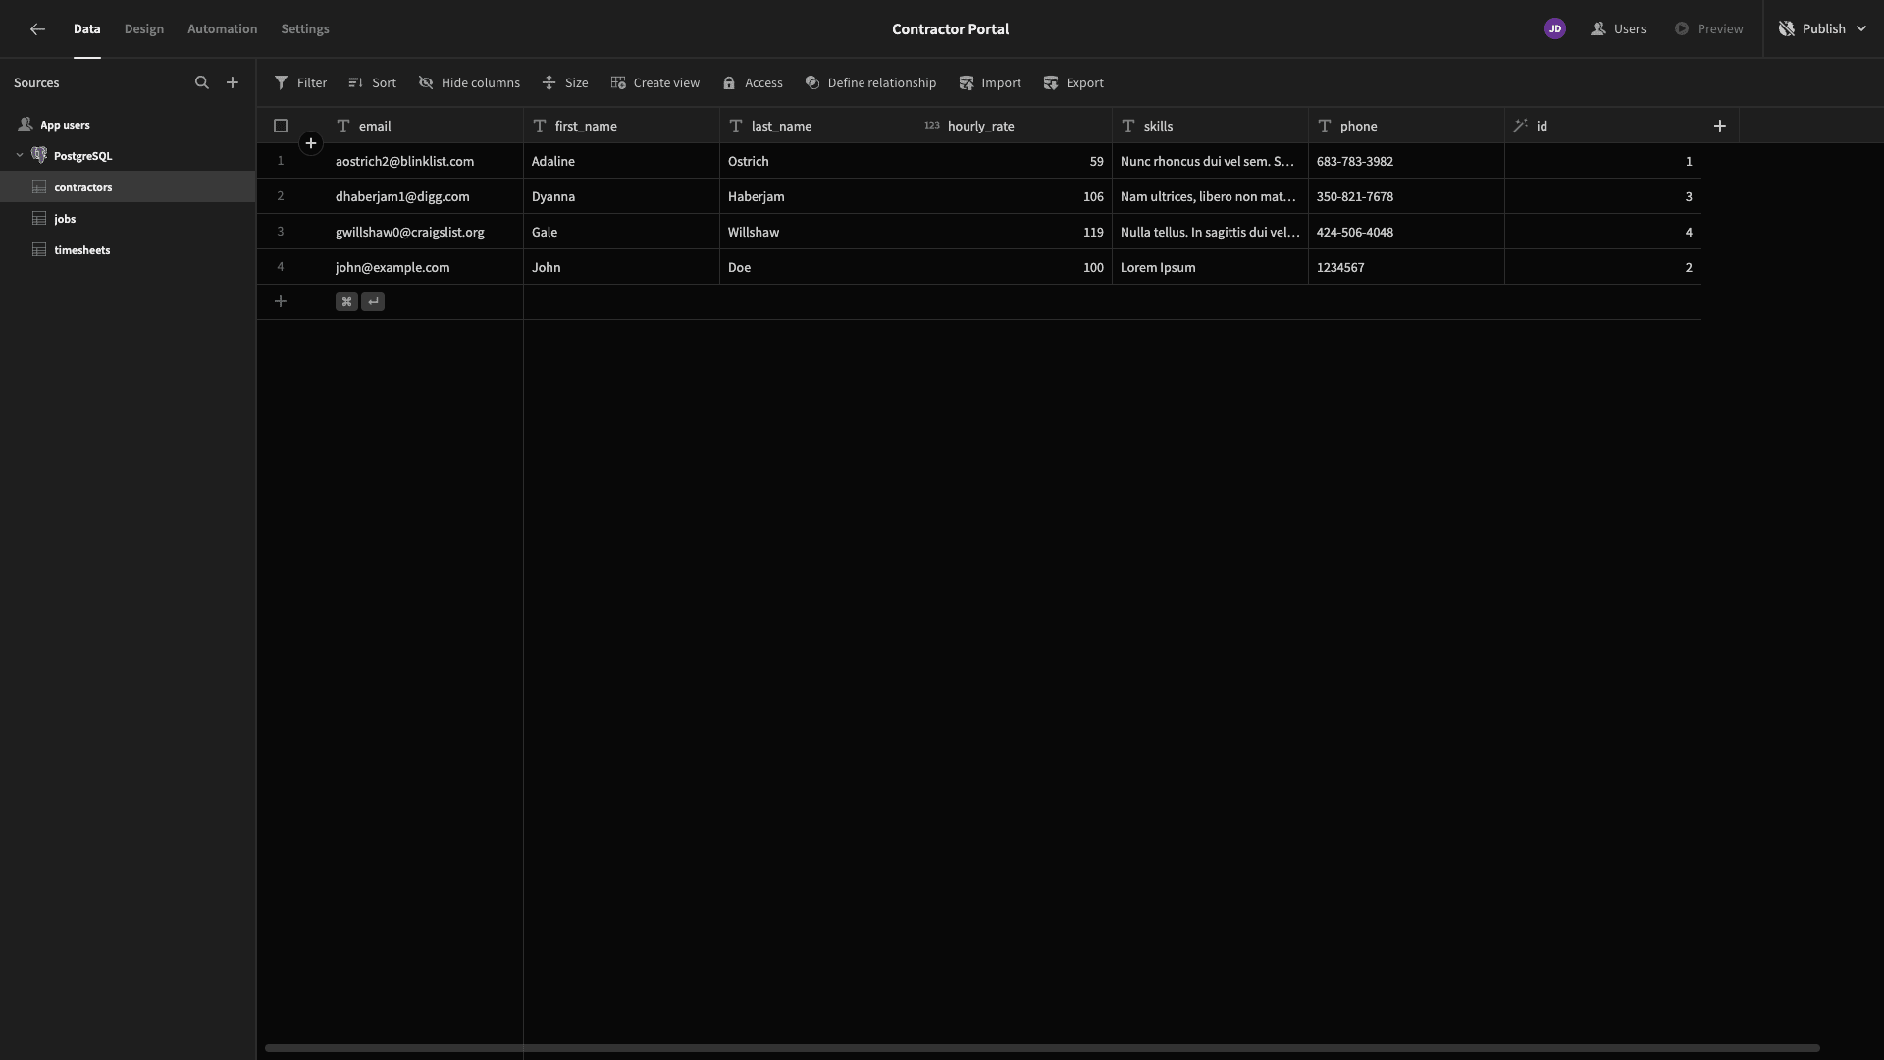Toggle the checkbox in the header row
Viewport: 1884px width, 1060px height.
click(x=281, y=126)
